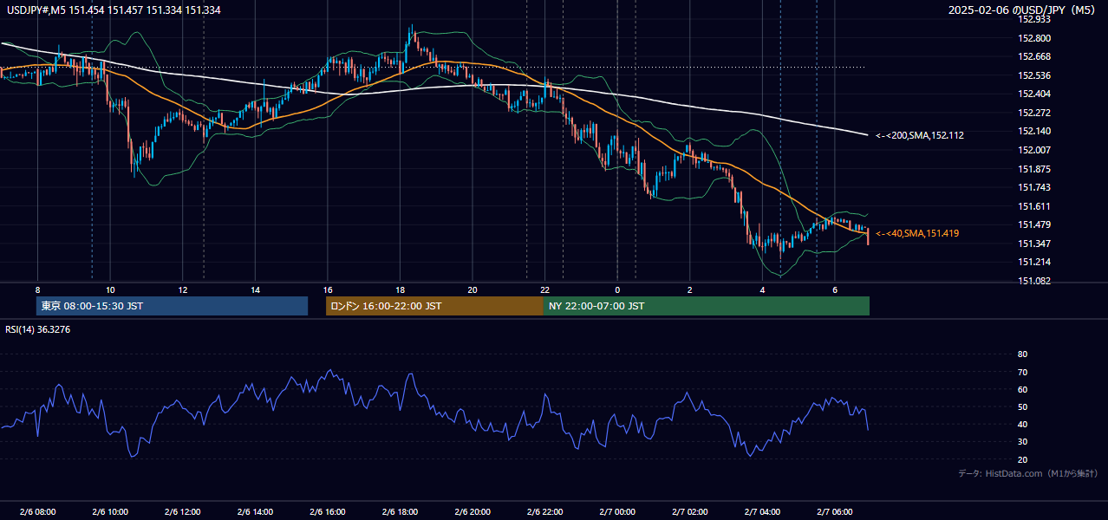Click the 152.933 price axis label
Image resolution: width=1108 pixels, height=520 pixels.
click(x=1034, y=19)
